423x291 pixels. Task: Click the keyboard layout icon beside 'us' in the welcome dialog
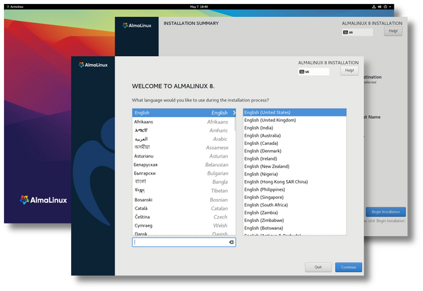point(301,71)
